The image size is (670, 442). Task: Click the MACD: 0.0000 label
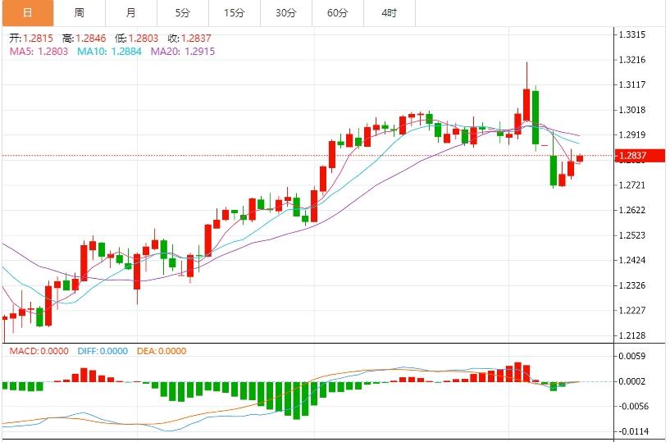[x=39, y=351]
